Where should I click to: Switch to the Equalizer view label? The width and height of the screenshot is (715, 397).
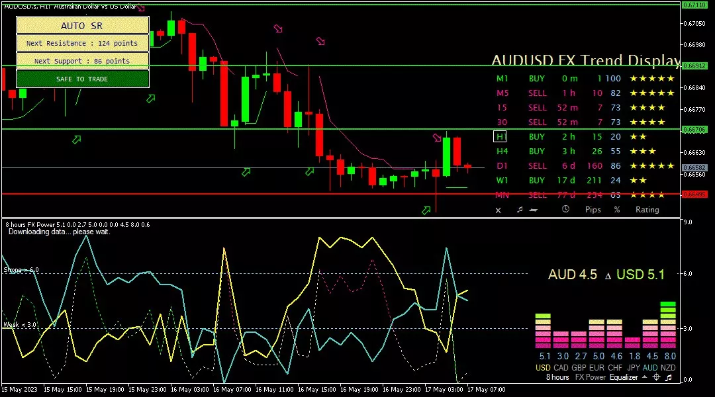[624, 377]
